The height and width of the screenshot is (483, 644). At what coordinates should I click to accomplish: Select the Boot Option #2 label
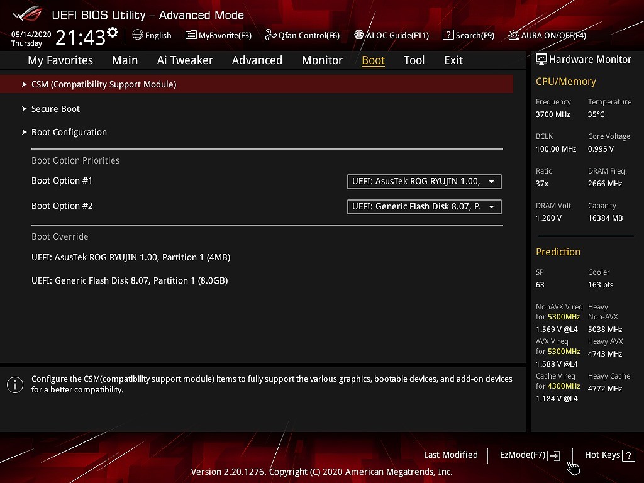pyautogui.click(x=62, y=206)
